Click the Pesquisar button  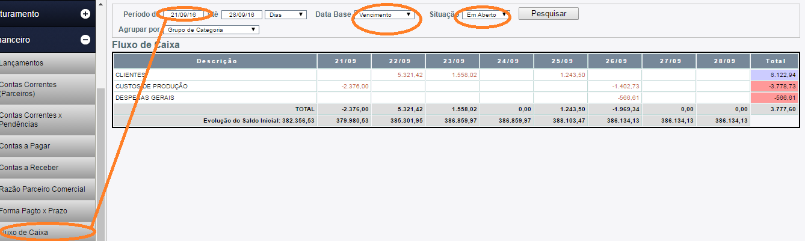pos(548,14)
